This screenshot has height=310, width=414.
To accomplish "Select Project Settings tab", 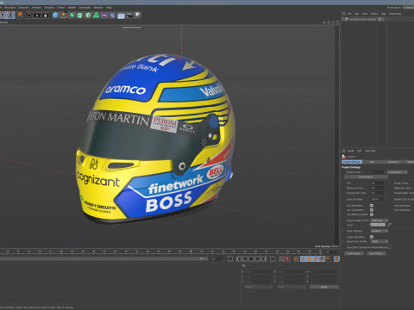I will pos(352,162).
